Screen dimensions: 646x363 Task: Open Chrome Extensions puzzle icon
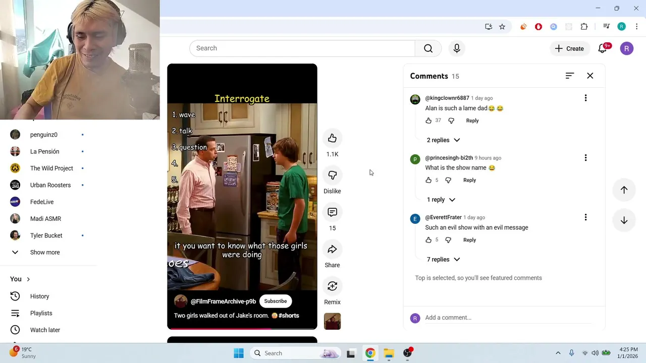[x=584, y=27]
